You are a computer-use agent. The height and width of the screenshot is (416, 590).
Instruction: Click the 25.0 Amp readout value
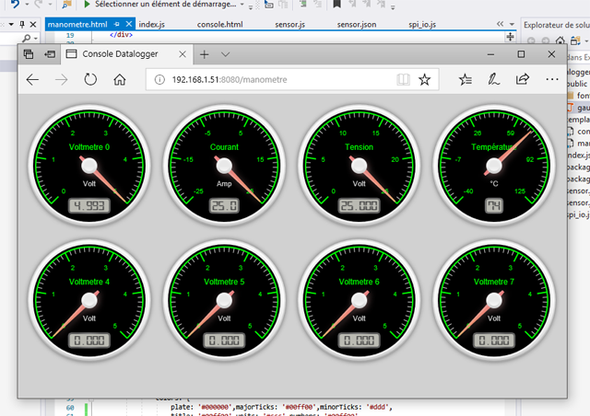(224, 205)
